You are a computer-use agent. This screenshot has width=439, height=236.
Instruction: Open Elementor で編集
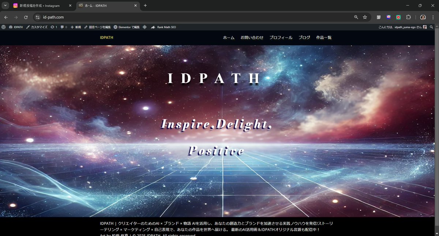(127, 27)
